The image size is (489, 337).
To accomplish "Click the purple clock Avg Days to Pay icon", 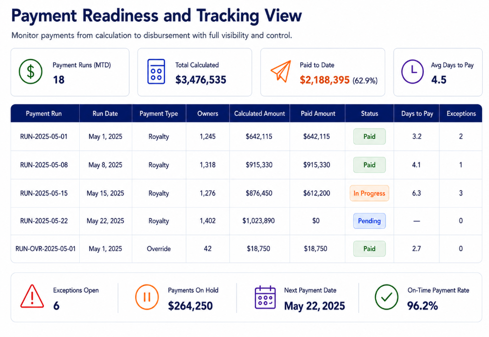I will coord(412,71).
